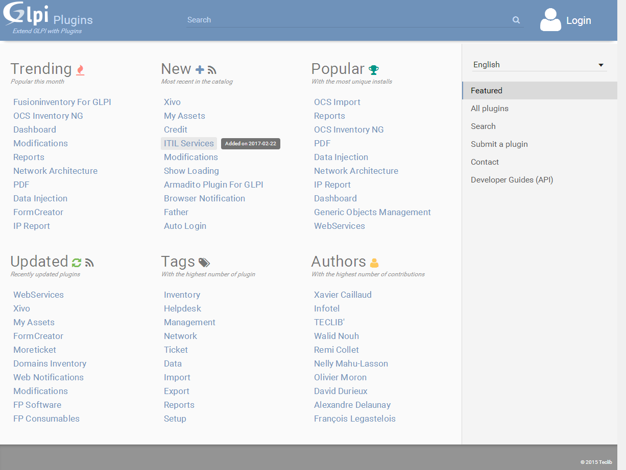Click the search magnifier icon

[x=516, y=20]
